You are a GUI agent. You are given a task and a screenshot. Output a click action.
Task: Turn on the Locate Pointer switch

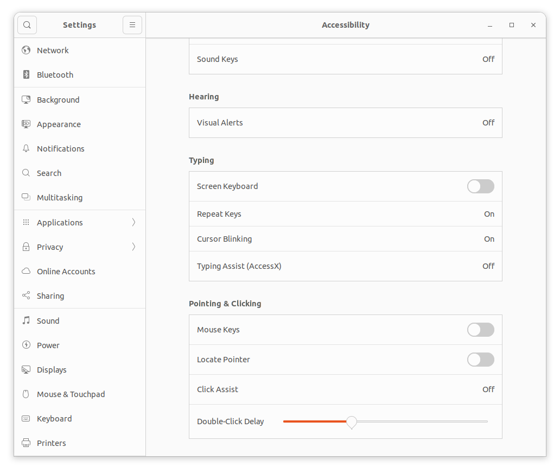click(x=481, y=360)
